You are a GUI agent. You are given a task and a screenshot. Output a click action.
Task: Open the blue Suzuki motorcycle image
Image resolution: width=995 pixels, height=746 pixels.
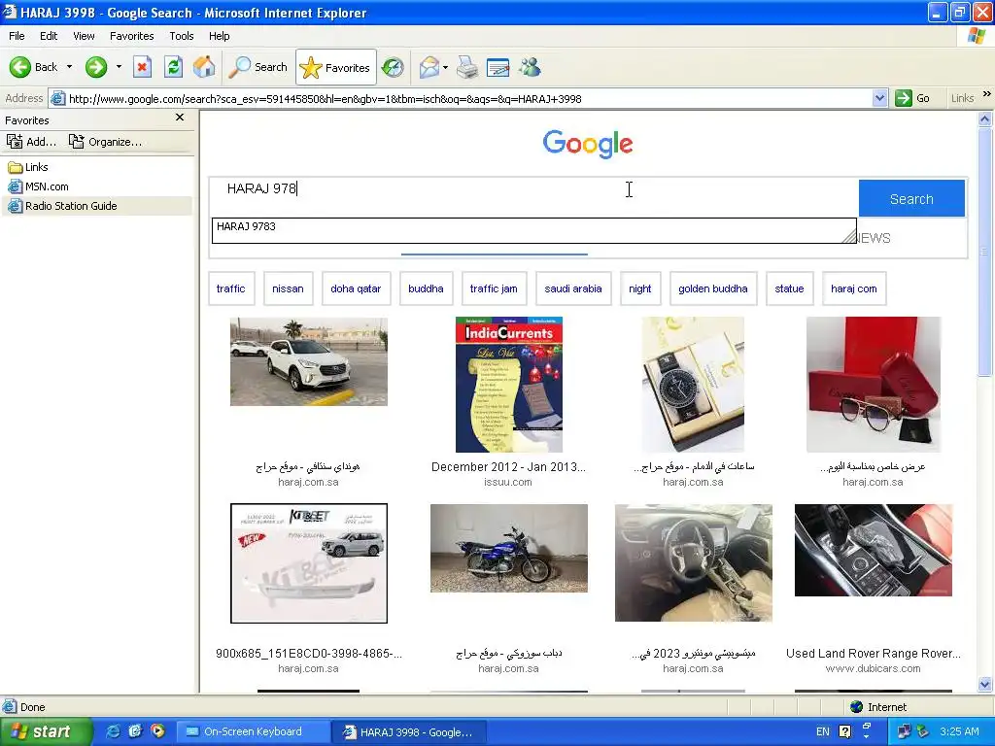(509, 548)
